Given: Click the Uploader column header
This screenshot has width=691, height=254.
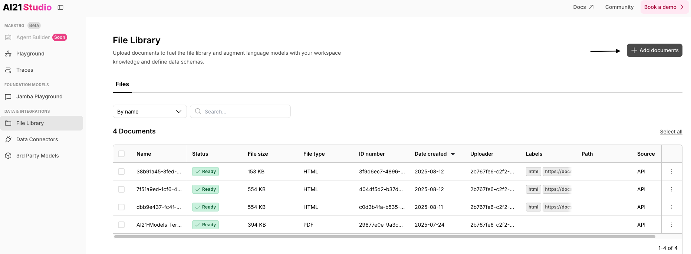Looking at the screenshot, I should (x=482, y=154).
